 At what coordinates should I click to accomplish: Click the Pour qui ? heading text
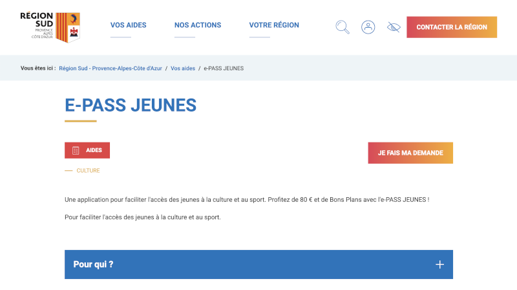pyautogui.click(x=93, y=264)
